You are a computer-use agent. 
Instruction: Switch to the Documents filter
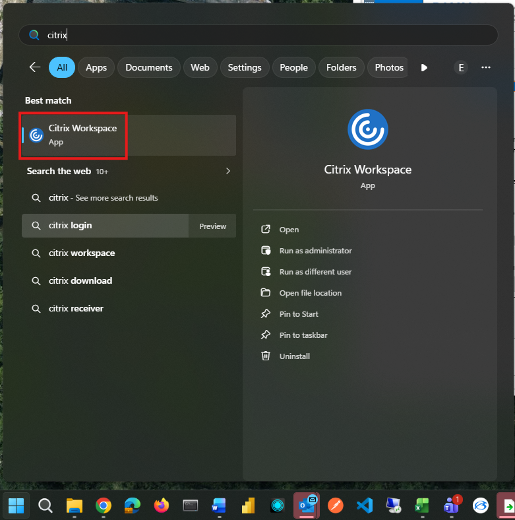[149, 68]
